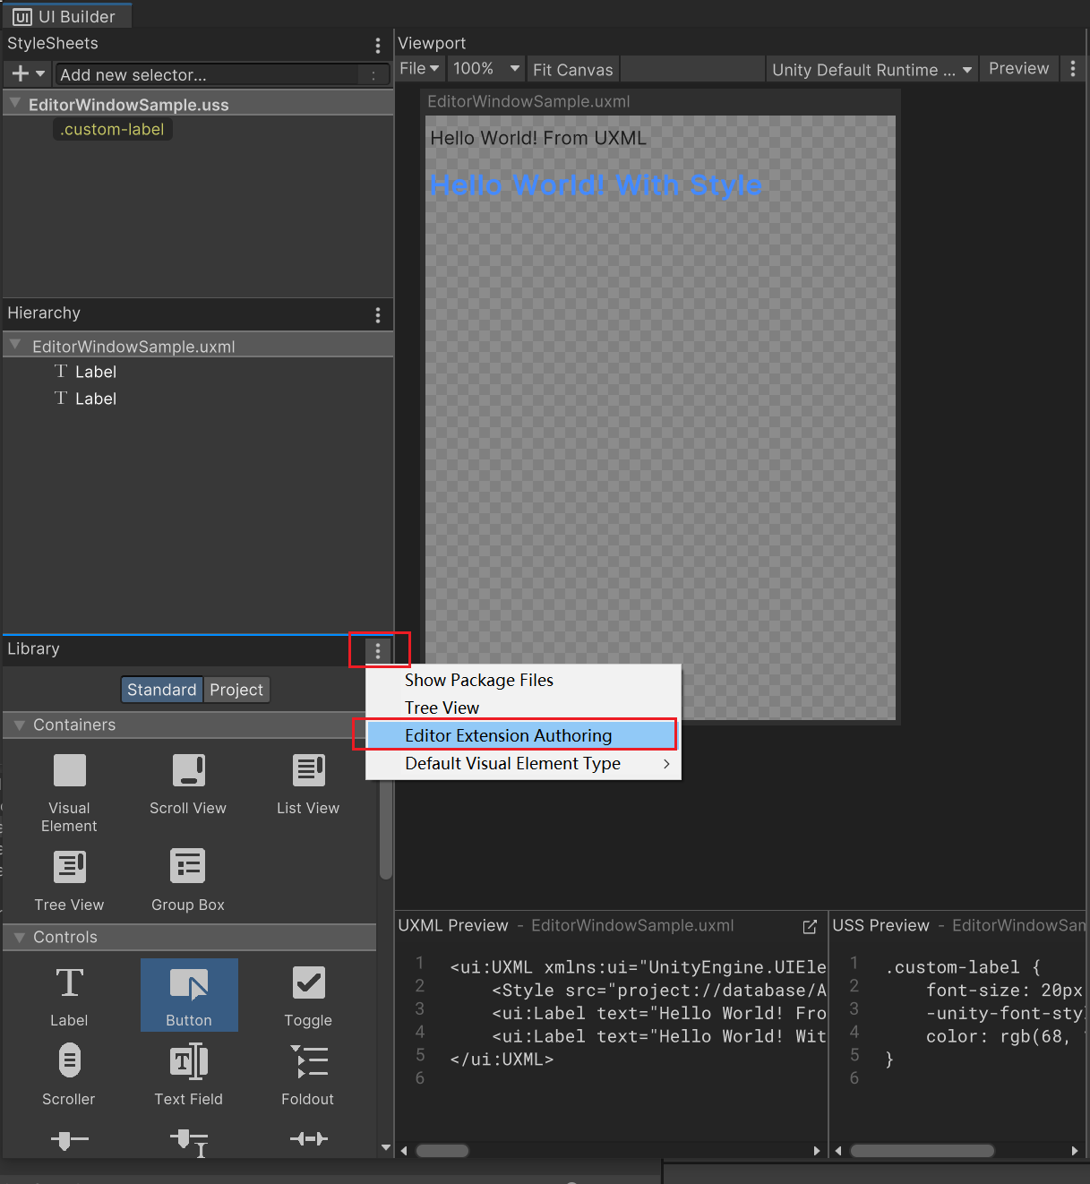Select the List View container icon

(308, 771)
